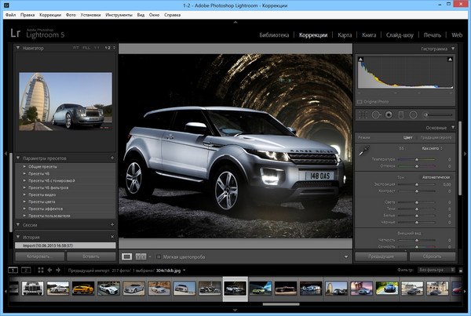The image size is (471, 316).
Task: Toggle the second monitor button labeled 2
Action: (x=25, y=271)
